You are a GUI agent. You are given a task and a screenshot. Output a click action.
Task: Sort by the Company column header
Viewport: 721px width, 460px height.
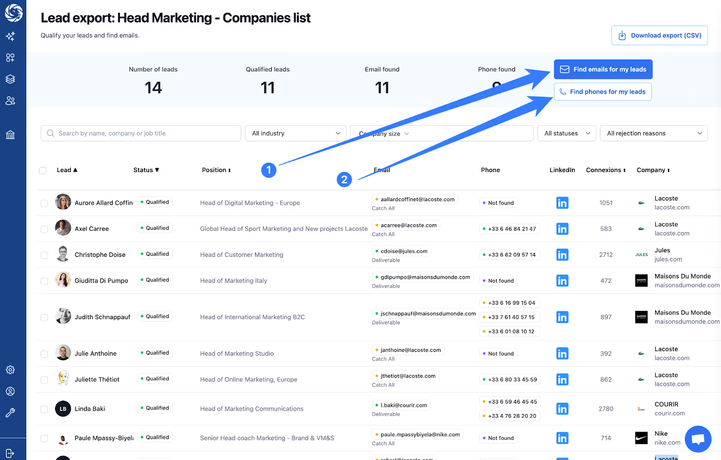(653, 170)
